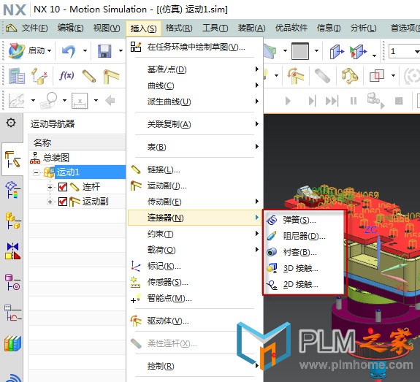
Task: Expand the 基准/点(D) submenu
Action: [195, 69]
